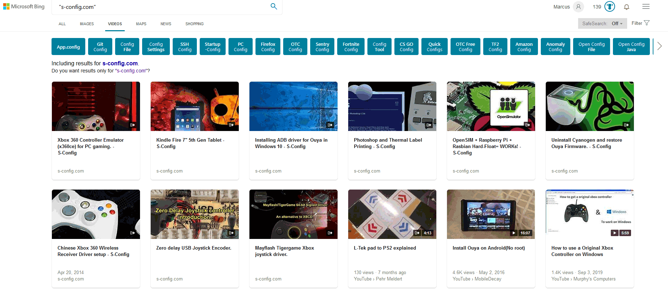Open the Uninstall Cyanogen Ouya Firmware thumbnail
The height and width of the screenshot is (289, 668).
click(x=590, y=106)
